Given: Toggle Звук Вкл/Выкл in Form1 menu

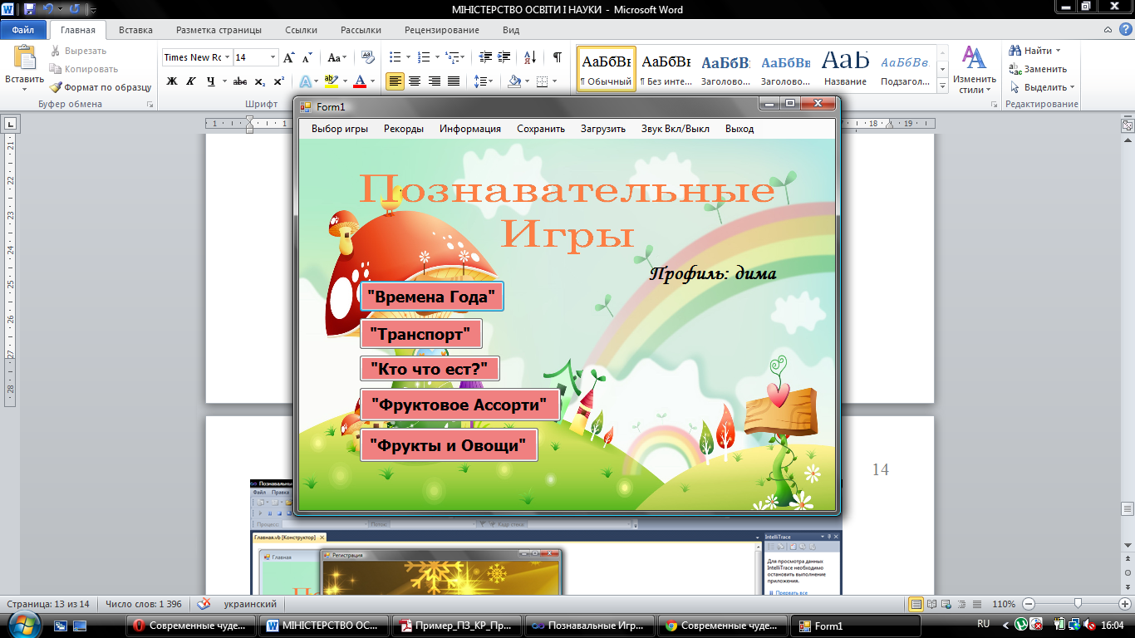Looking at the screenshot, I should pyautogui.click(x=675, y=129).
